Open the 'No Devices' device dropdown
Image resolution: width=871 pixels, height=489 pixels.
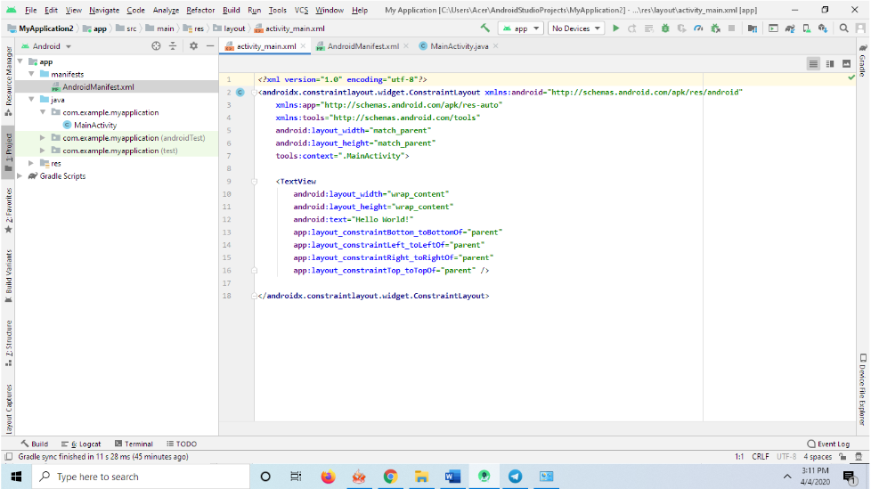(576, 29)
